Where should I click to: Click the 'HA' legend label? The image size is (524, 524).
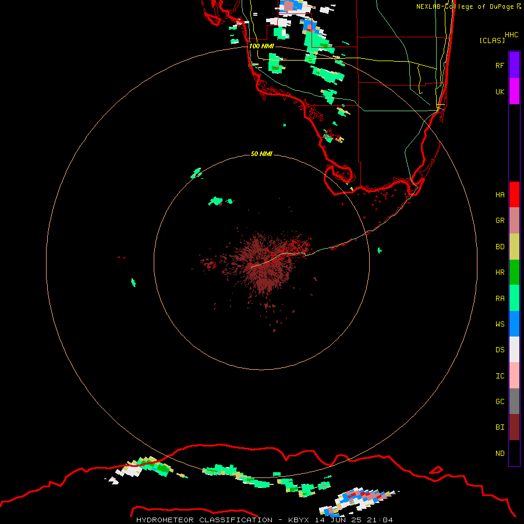tap(500, 195)
